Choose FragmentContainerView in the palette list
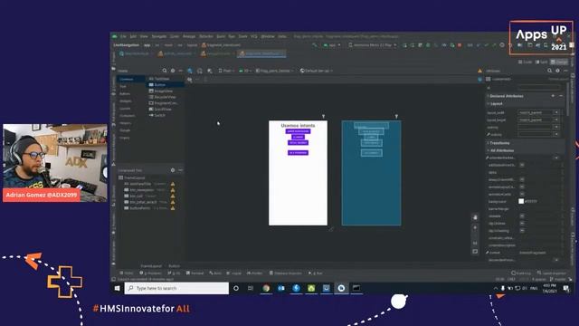The width and height of the screenshot is (579, 326). pos(165,103)
